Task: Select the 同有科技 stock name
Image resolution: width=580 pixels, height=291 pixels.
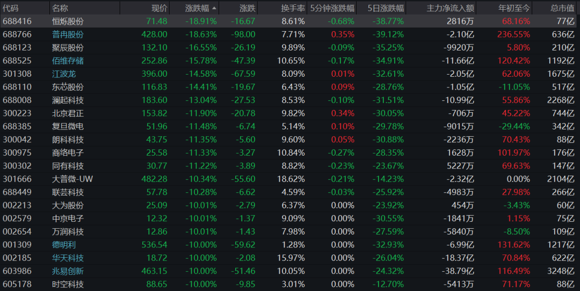Action: click(x=68, y=166)
